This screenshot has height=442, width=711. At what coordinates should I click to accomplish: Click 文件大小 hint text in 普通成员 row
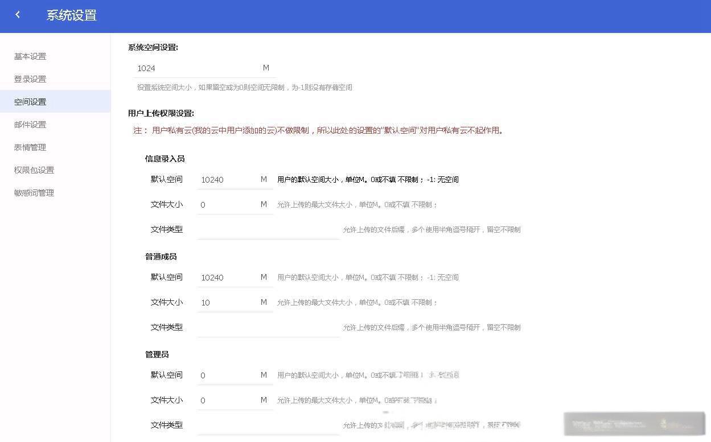pos(357,303)
